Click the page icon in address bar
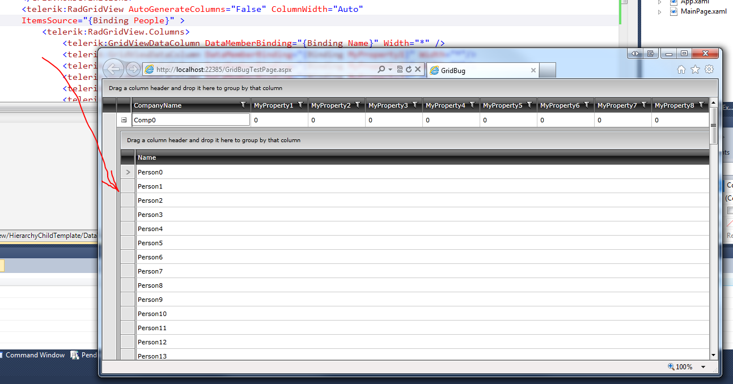Viewport: 733px width, 384px height. pos(150,70)
